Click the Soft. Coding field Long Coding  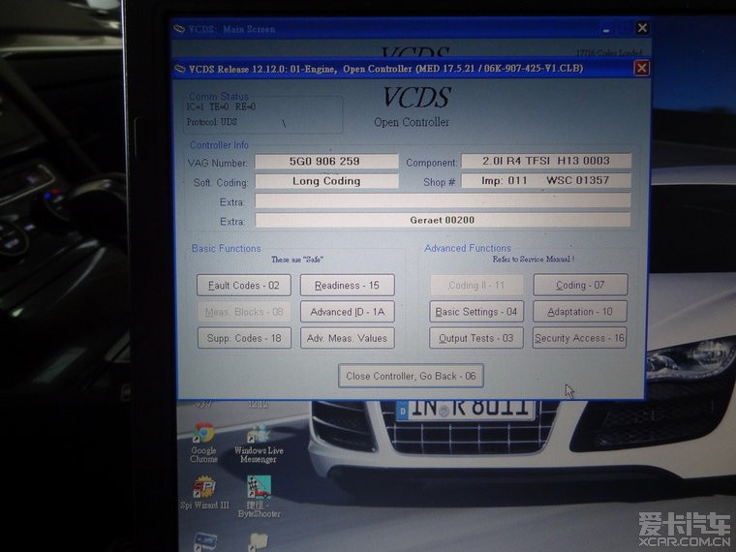326,181
